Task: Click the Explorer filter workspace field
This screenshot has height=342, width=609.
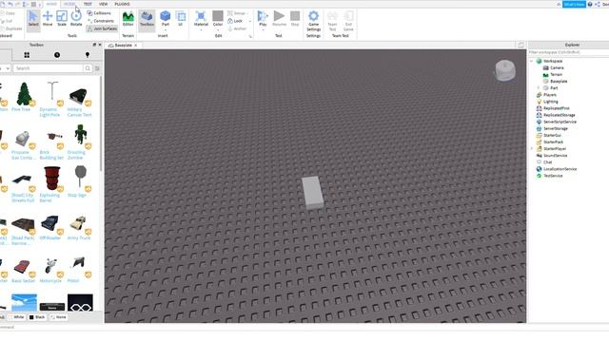Action: coord(568,52)
